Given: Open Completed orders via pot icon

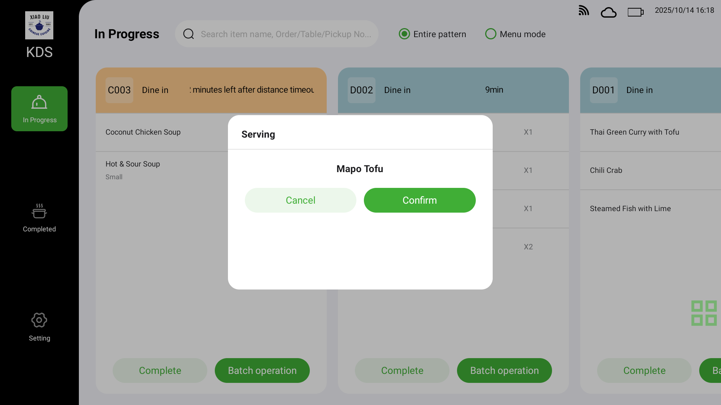Looking at the screenshot, I should tap(39, 211).
